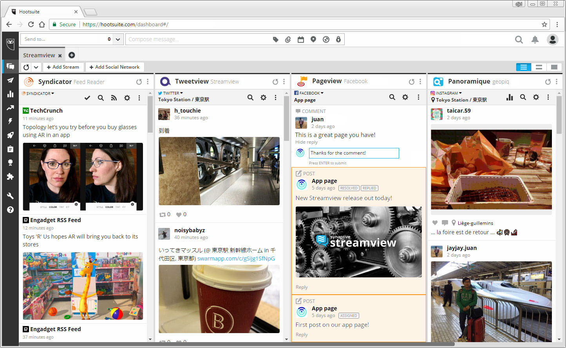
Task: Expand the Send to dropdown arrow
Action: point(118,39)
